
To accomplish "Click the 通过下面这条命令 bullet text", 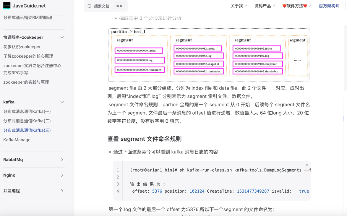I will coord(166,152).
